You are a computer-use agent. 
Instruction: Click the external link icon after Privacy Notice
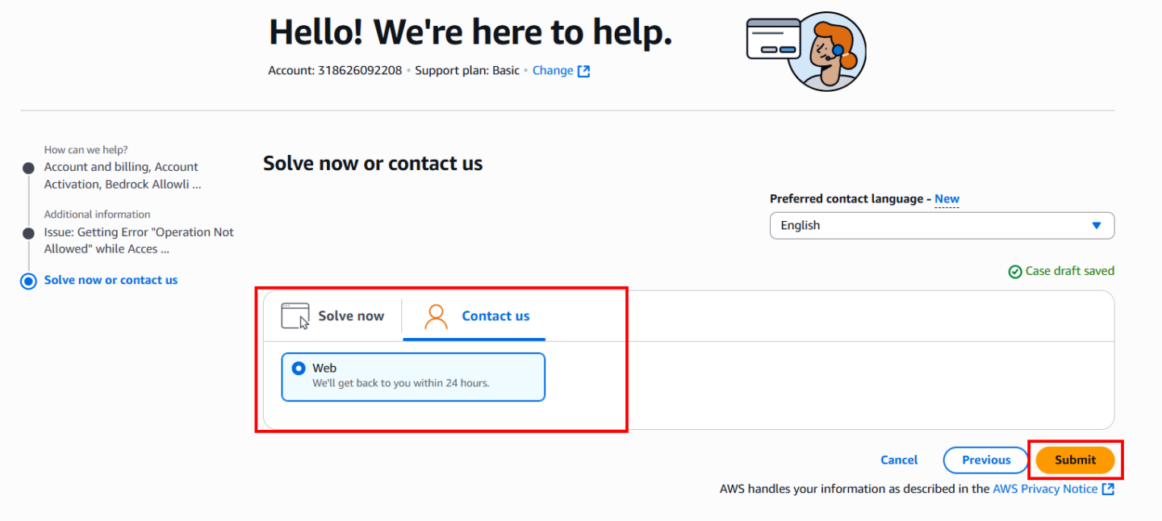click(x=1108, y=489)
